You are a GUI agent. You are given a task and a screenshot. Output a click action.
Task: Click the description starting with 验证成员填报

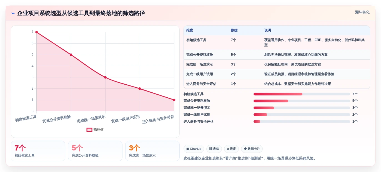(299, 74)
